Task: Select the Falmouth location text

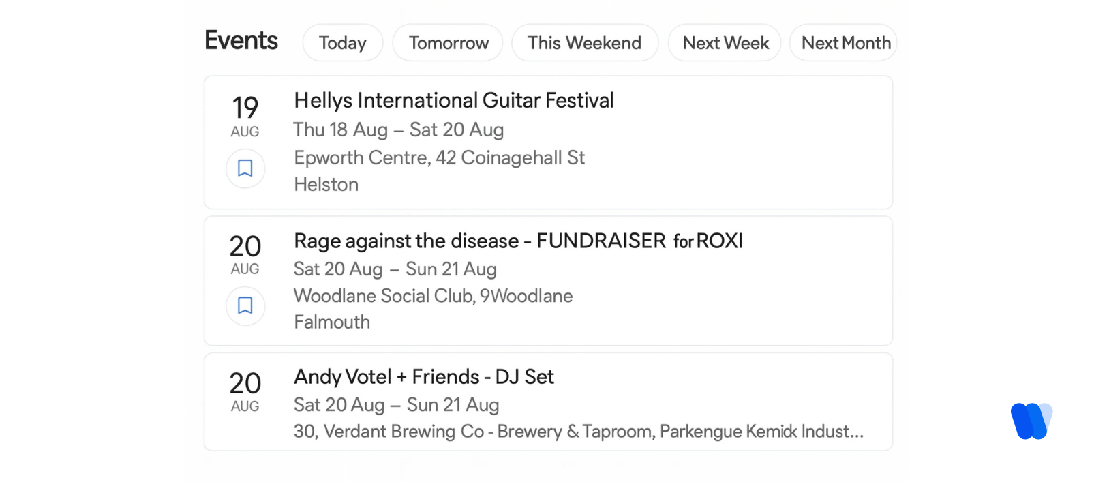Action: pos(332,321)
